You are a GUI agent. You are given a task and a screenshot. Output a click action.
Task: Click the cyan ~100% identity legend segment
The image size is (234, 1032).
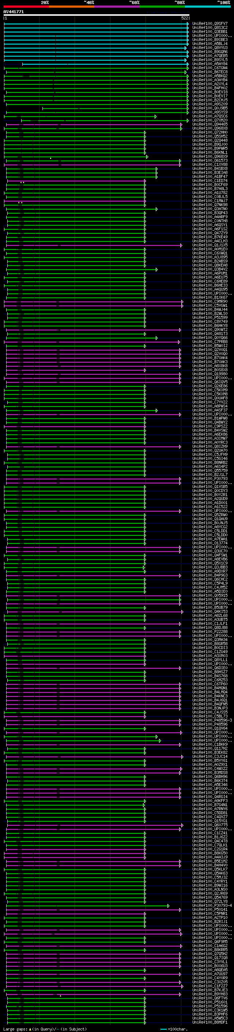pos(208,7)
